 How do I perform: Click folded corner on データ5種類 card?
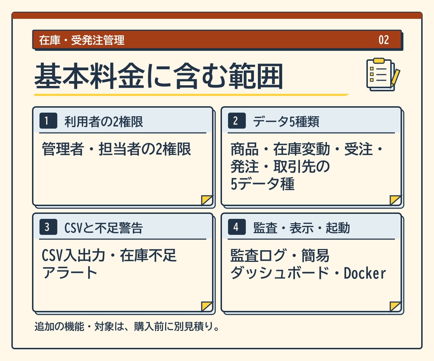(x=395, y=200)
